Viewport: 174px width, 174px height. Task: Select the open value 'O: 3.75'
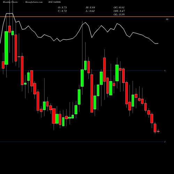62,8
